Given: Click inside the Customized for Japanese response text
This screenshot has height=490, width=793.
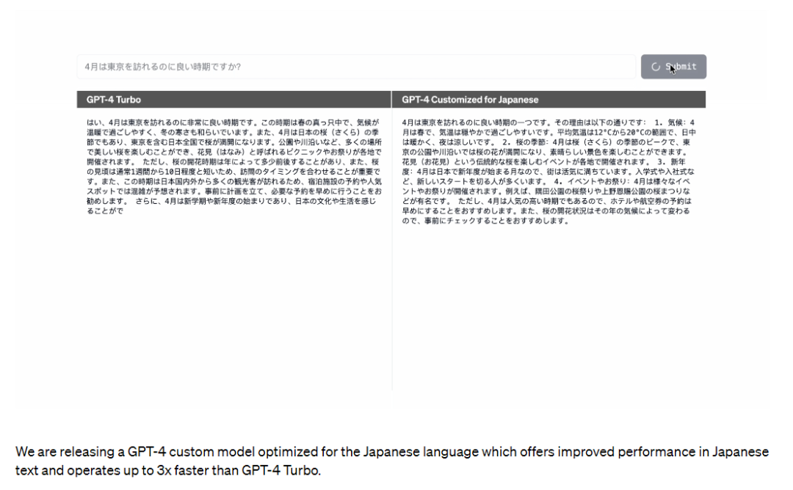Looking at the screenshot, I should (548, 170).
